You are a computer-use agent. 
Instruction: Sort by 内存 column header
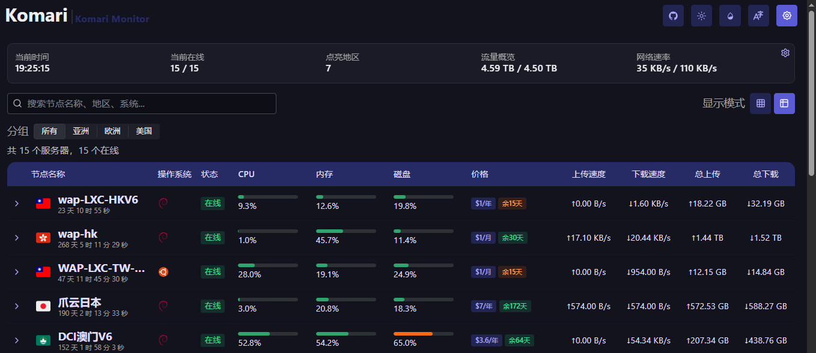point(324,174)
